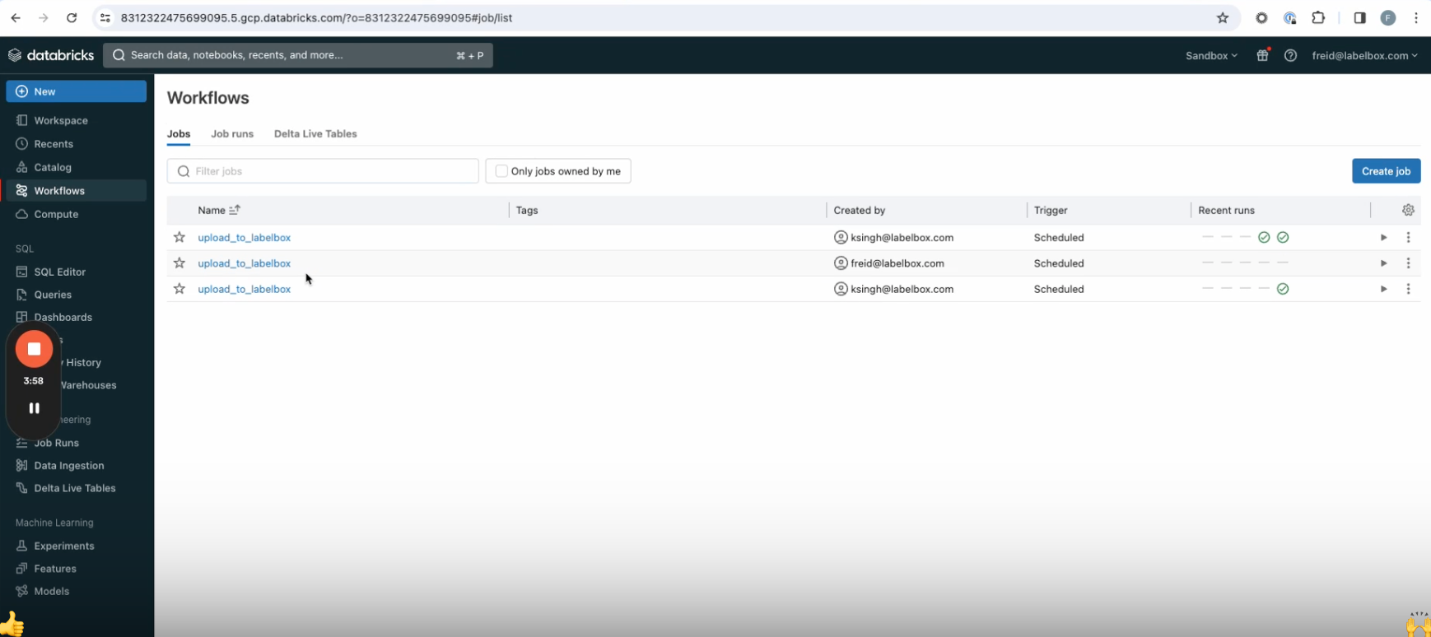Open SQL Editor in sidebar
The height and width of the screenshot is (637, 1431).
click(x=76, y=272)
